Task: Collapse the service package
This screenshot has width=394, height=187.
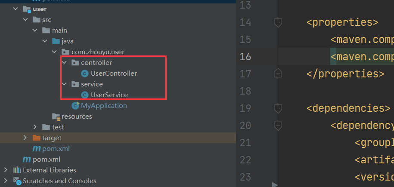Action: (x=64, y=84)
